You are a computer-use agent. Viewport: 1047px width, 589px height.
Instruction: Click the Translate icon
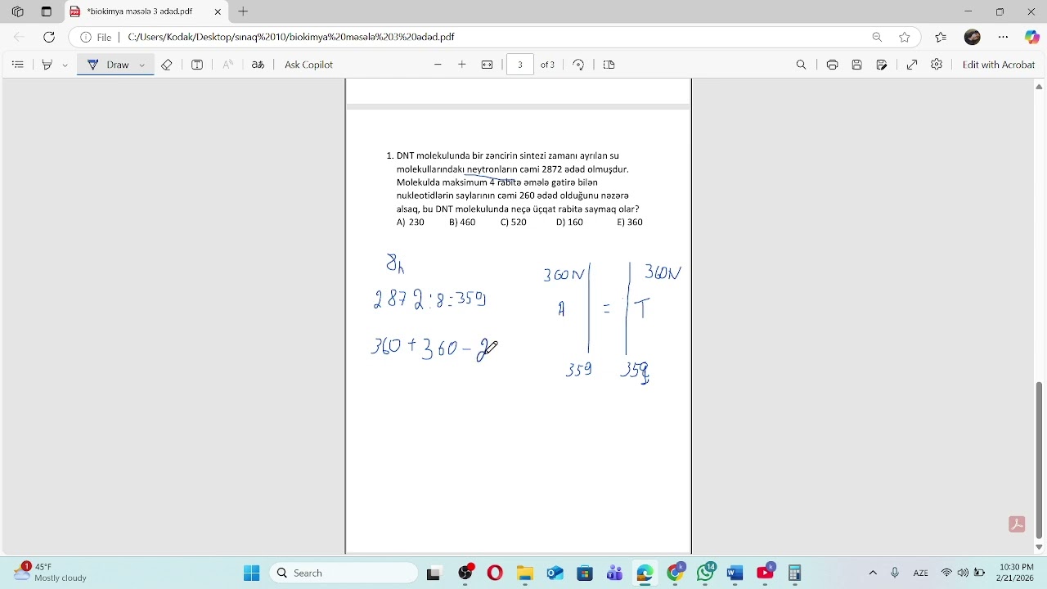pos(258,65)
